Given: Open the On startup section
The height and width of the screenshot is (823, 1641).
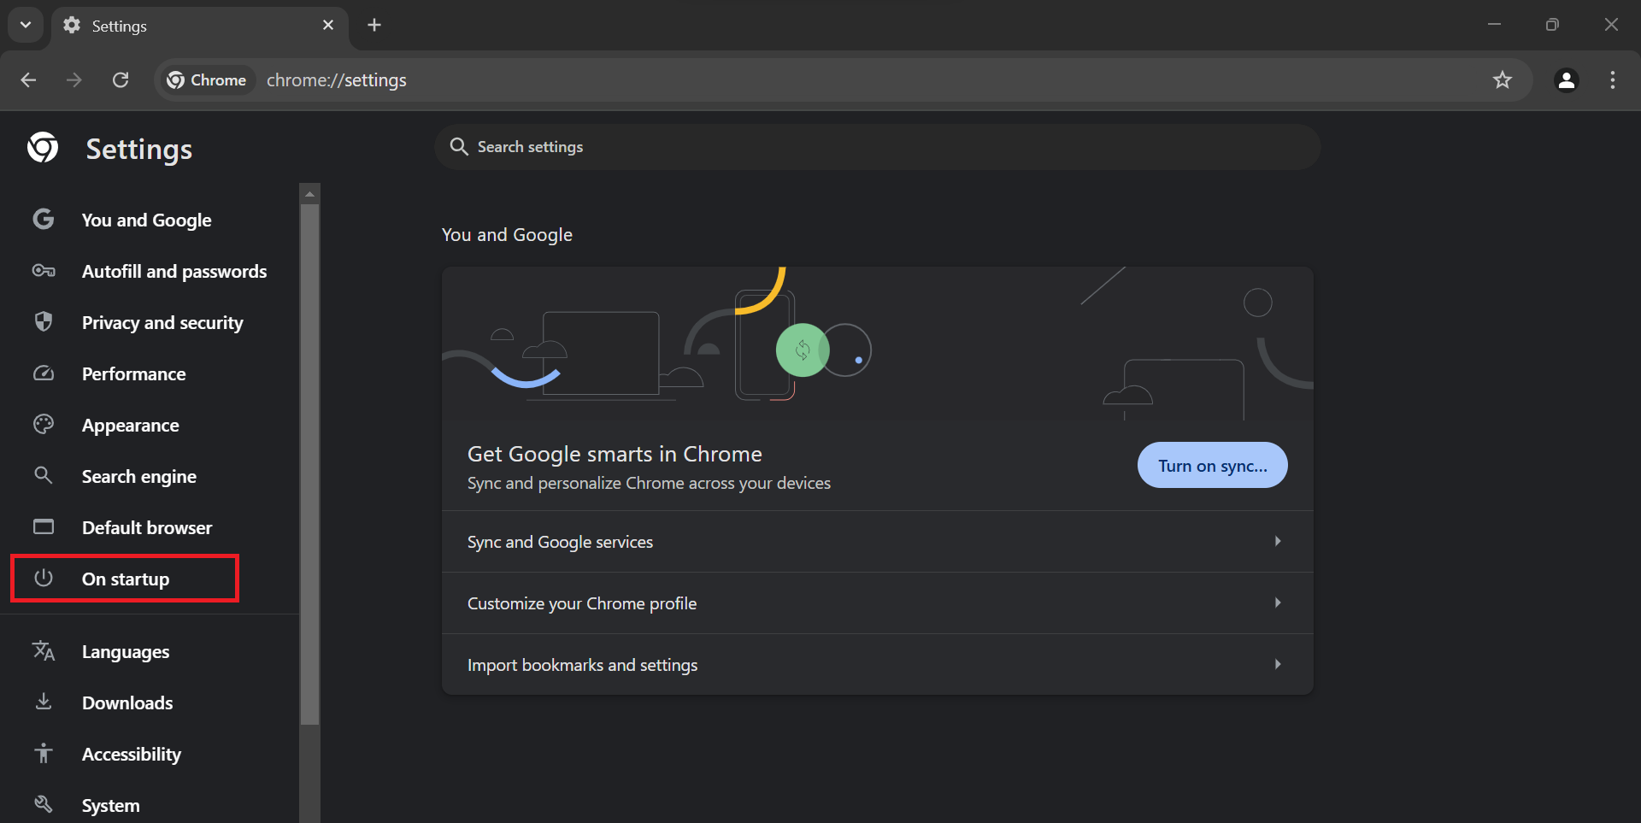Looking at the screenshot, I should (125, 579).
